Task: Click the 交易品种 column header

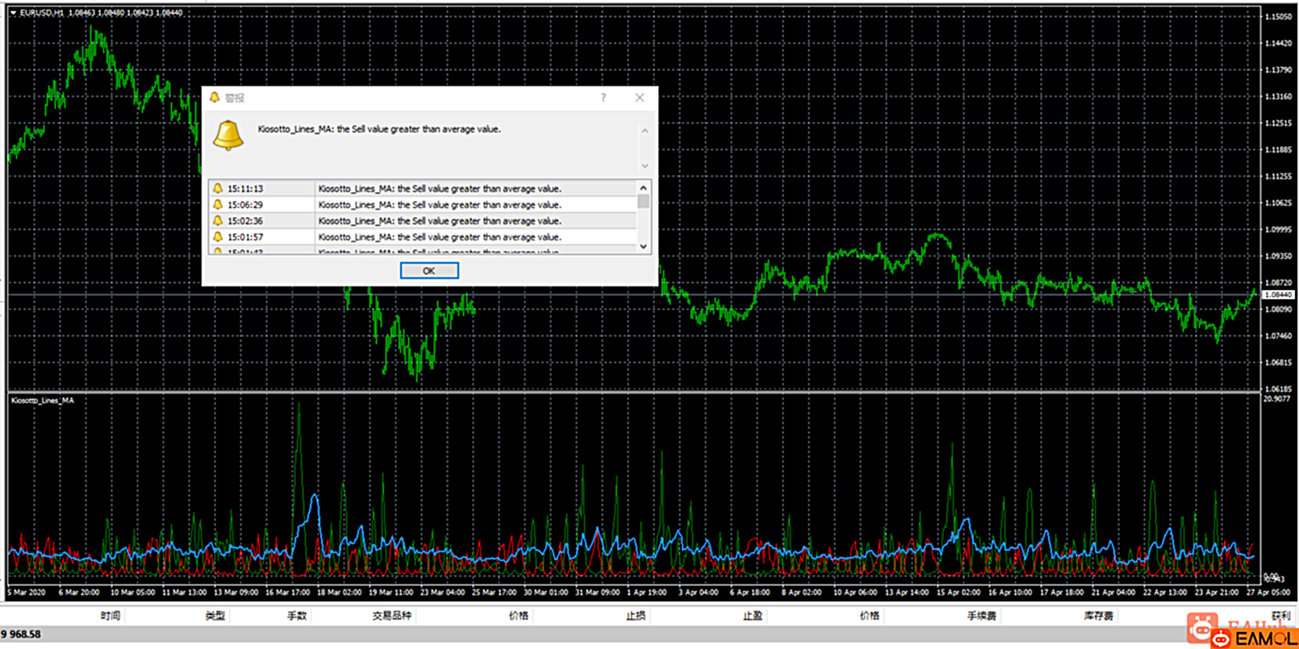Action: point(391,616)
